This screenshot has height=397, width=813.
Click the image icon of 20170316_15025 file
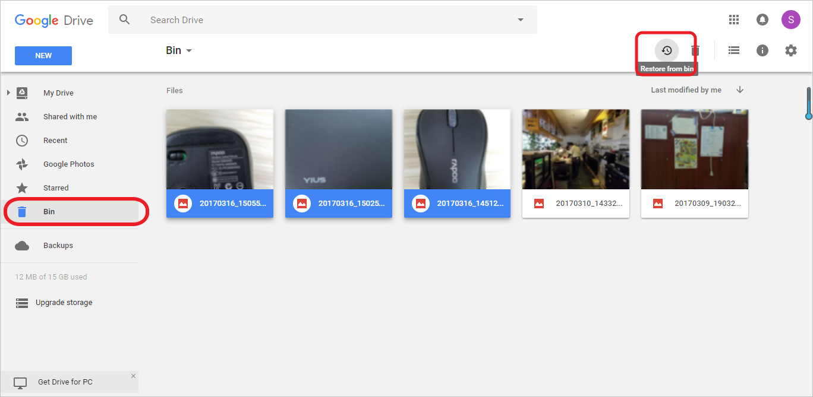pos(302,204)
